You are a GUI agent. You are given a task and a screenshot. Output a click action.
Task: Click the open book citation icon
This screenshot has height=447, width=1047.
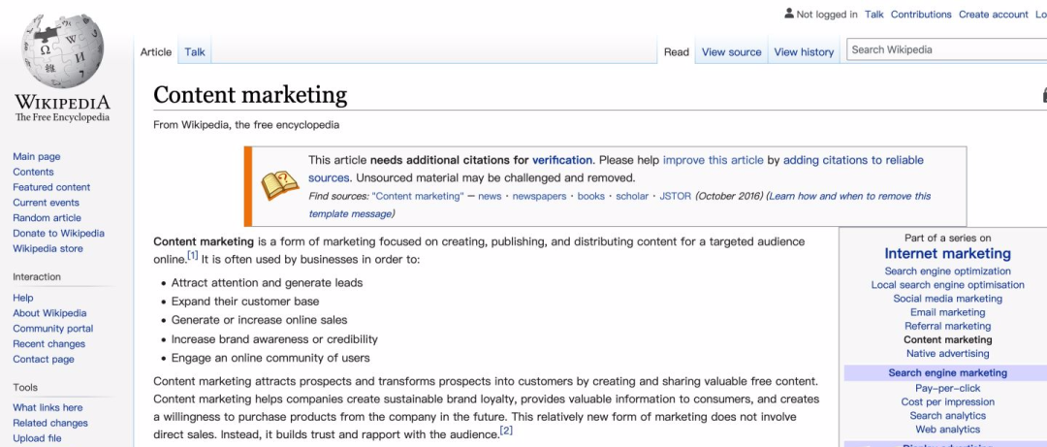point(280,184)
